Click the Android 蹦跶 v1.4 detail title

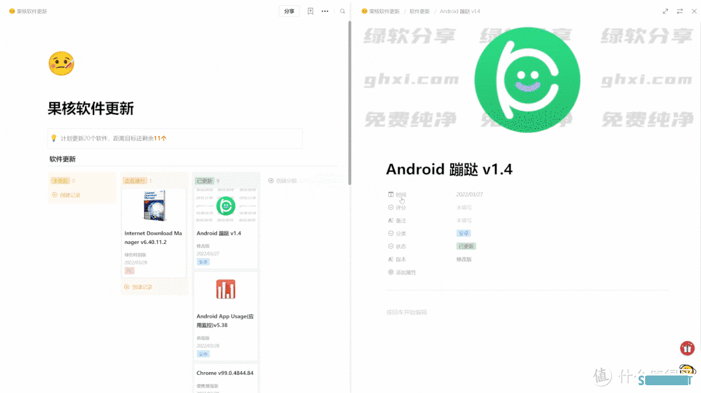click(x=450, y=169)
